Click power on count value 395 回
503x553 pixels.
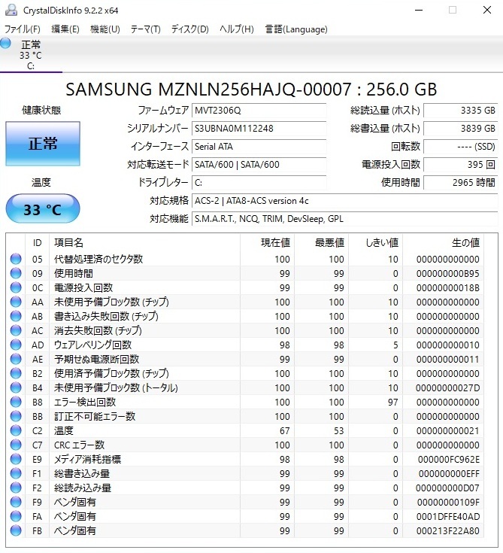pos(461,165)
